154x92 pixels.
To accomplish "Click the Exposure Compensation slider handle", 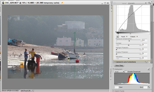I will tap(129, 41).
